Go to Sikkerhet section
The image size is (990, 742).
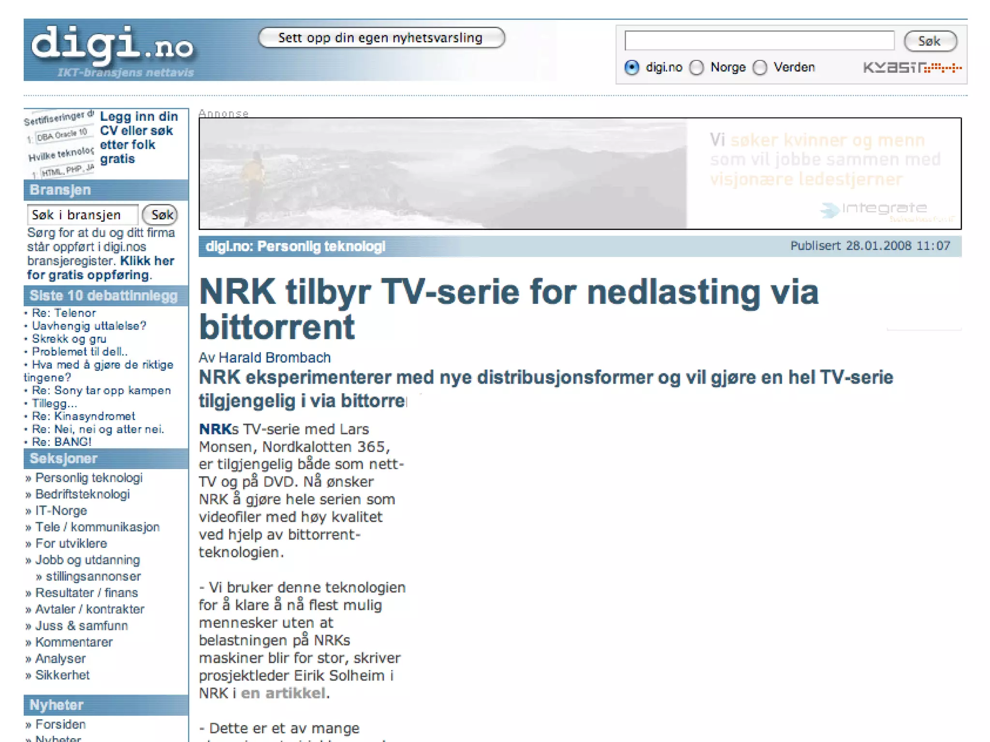coord(62,675)
